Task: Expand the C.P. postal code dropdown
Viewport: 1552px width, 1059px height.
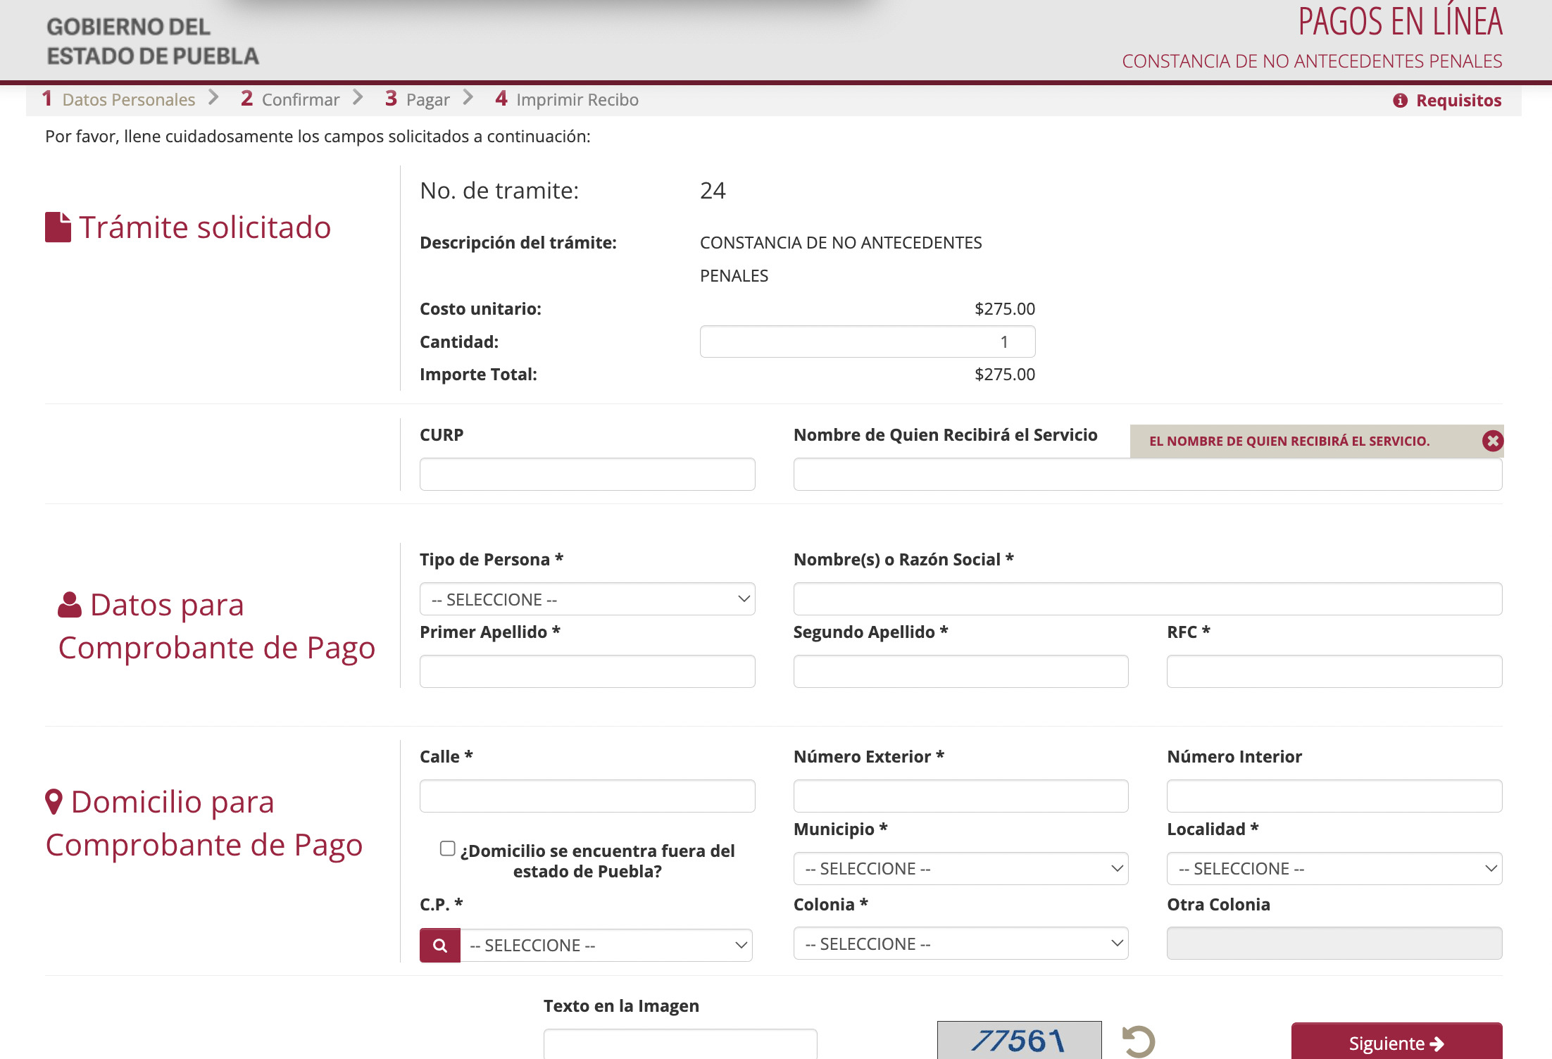Action: click(x=606, y=945)
